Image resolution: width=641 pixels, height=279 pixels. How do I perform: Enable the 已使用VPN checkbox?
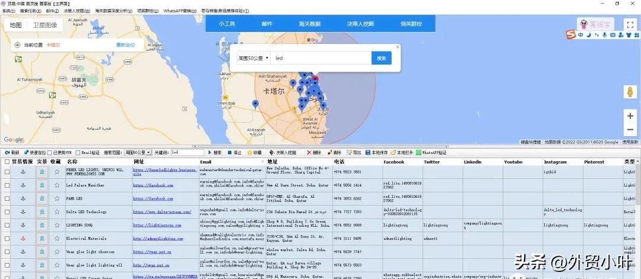pos(49,153)
